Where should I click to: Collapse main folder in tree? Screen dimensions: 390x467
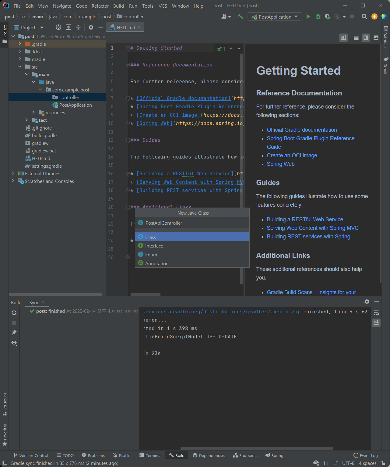click(27, 74)
